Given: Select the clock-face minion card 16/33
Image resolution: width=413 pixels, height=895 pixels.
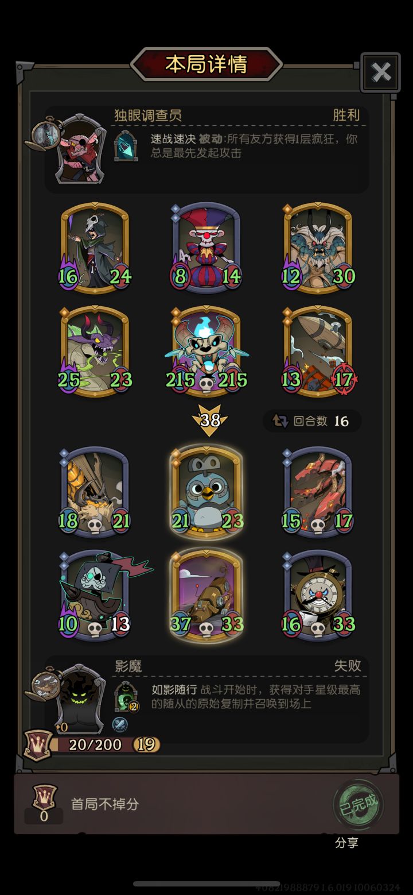Looking at the screenshot, I should [x=318, y=596].
